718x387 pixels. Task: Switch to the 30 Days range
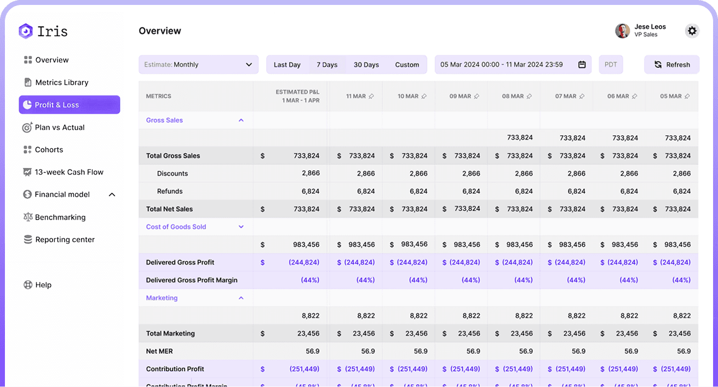366,65
